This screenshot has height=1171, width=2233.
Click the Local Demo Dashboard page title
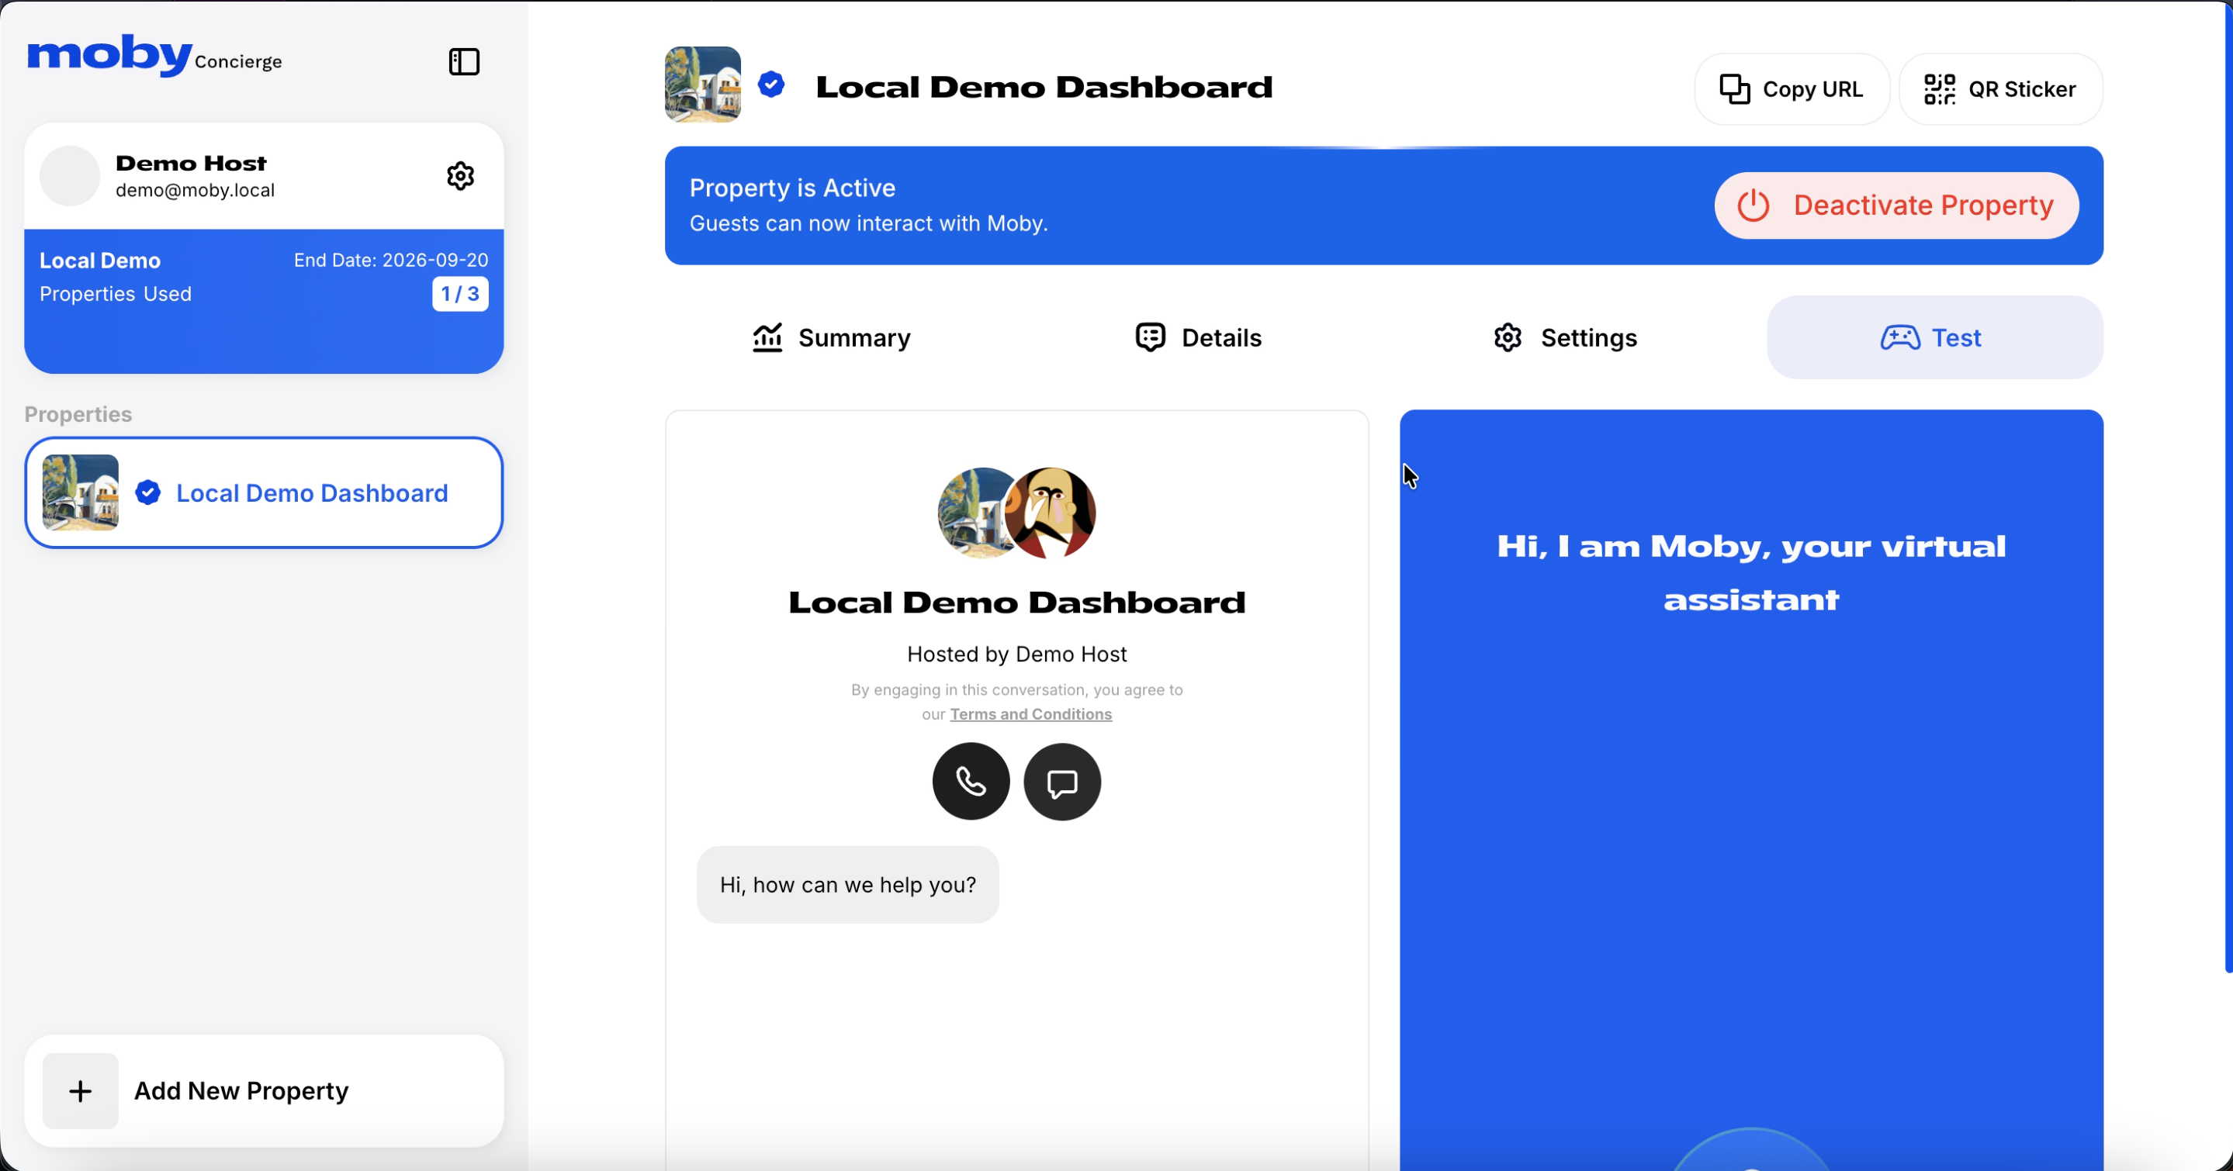click(1044, 87)
